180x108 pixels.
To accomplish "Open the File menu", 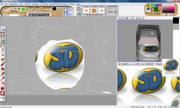I will (2, 4).
